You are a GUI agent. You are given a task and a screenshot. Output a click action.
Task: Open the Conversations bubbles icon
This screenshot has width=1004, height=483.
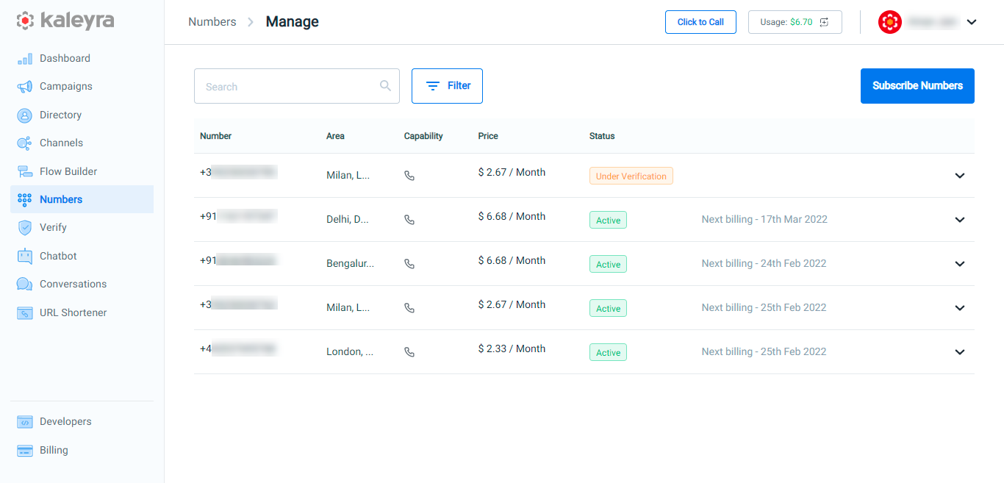tap(25, 285)
